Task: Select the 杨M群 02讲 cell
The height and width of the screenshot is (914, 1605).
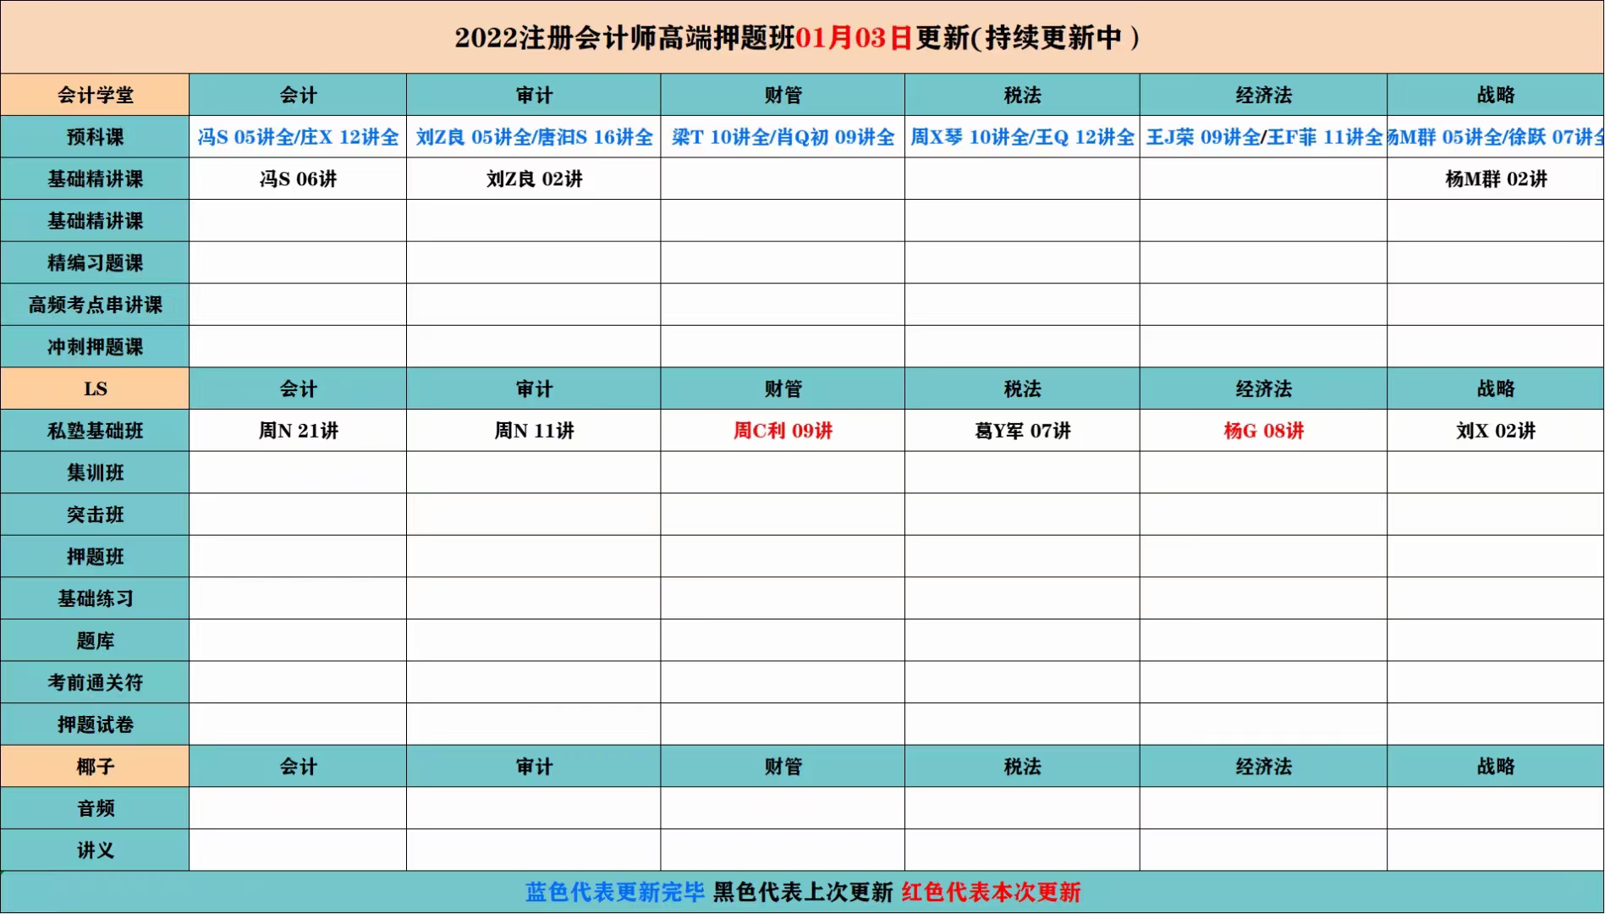Action: click(x=1495, y=179)
